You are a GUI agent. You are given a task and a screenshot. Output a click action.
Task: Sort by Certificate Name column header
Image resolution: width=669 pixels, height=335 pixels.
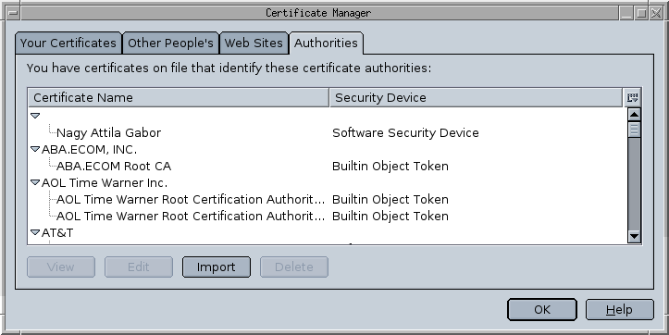pos(179,98)
